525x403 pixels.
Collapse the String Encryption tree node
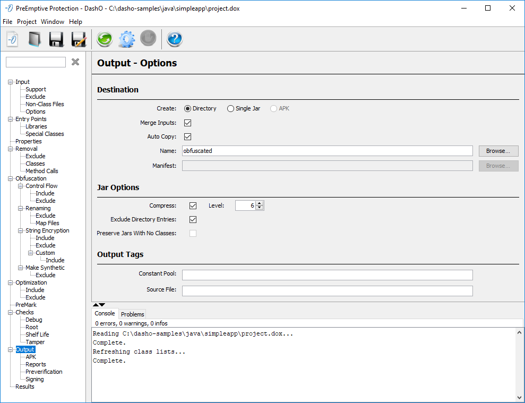tap(21, 231)
